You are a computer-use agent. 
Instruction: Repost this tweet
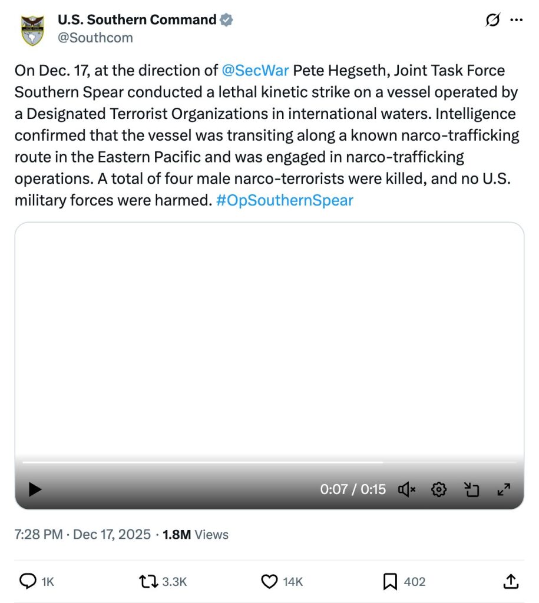pyautogui.click(x=147, y=581)
